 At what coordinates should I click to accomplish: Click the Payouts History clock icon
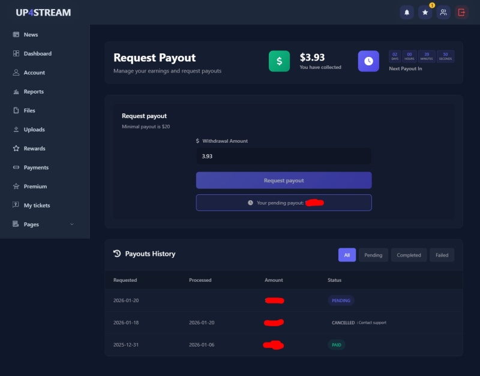tap(117, 254)
